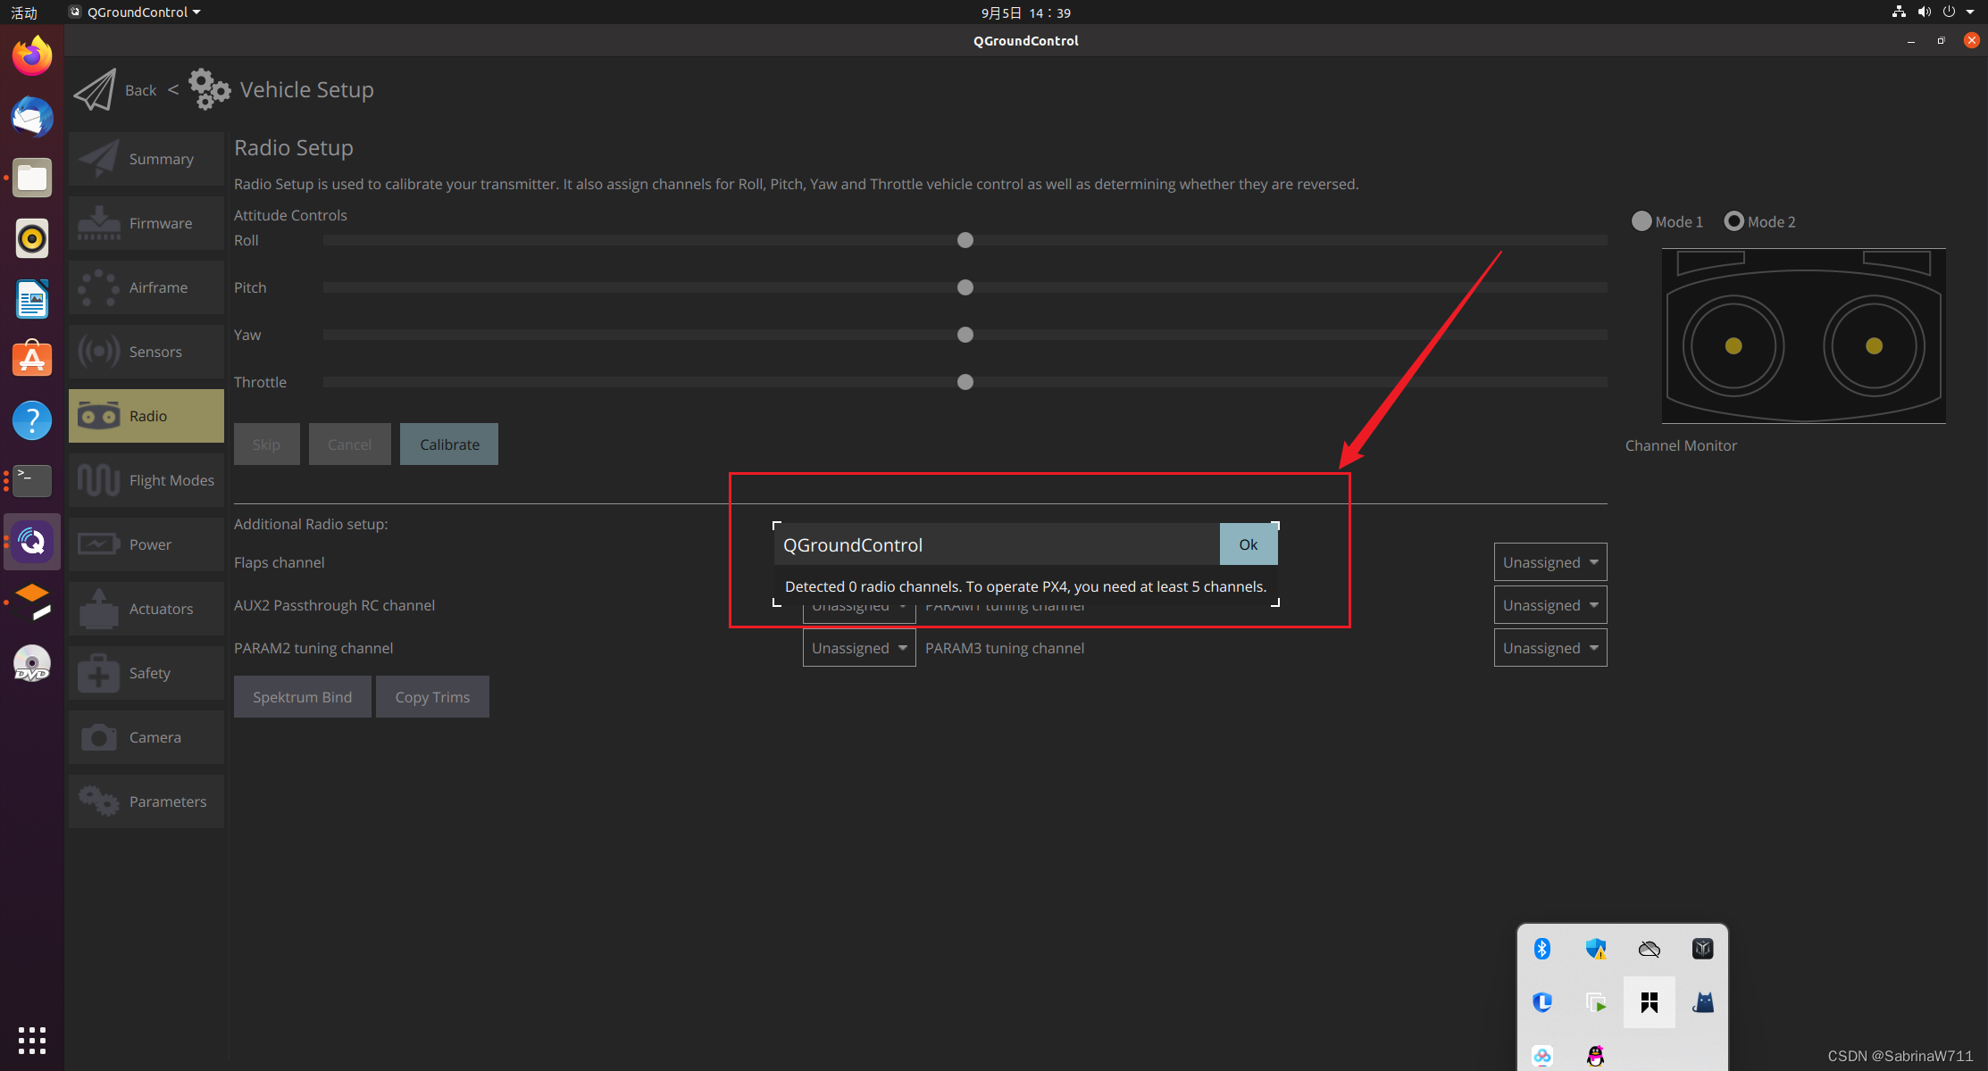Open the QGroundControl menu in top bar

coord(138,12)
